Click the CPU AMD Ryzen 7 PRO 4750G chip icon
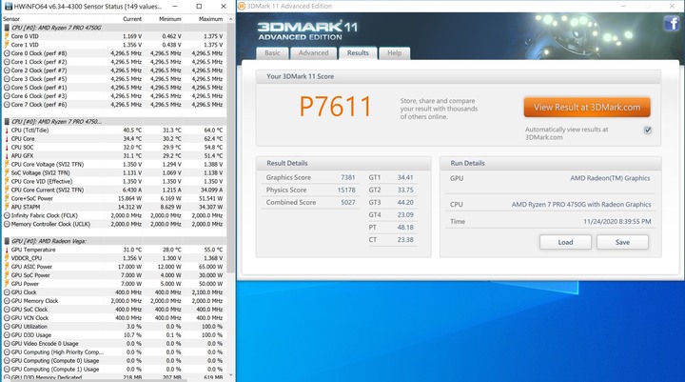This screenshot has width=685, height=382. (7, 28)
